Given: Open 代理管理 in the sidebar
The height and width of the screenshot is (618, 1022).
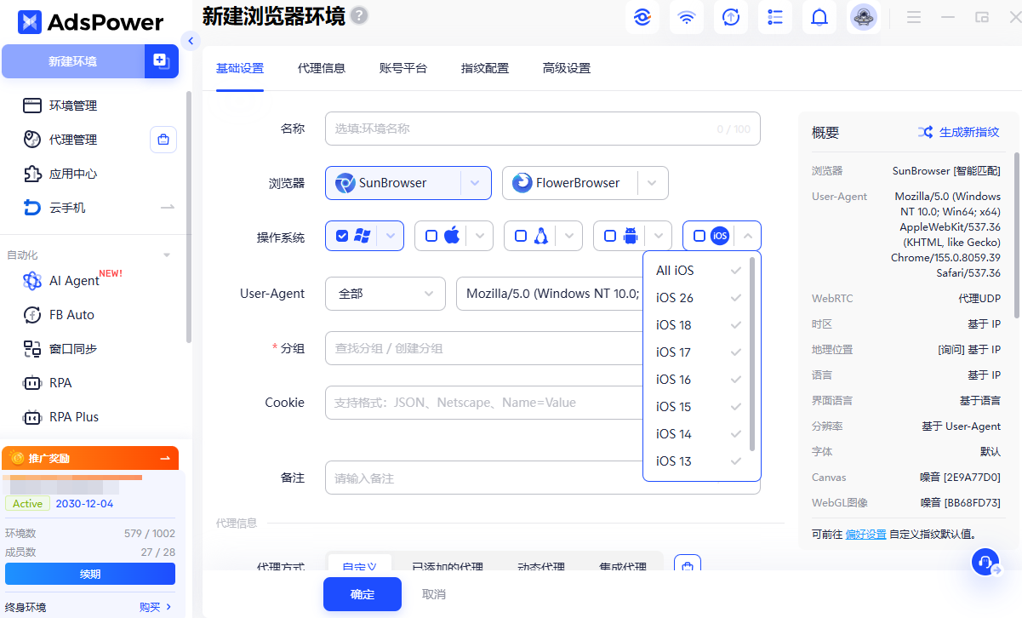Looking at the screenshot, I should click(x=73, y=140).
